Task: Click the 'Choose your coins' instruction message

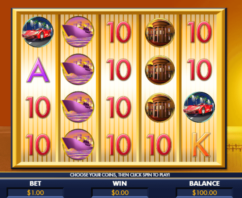Action: (120, 175)
